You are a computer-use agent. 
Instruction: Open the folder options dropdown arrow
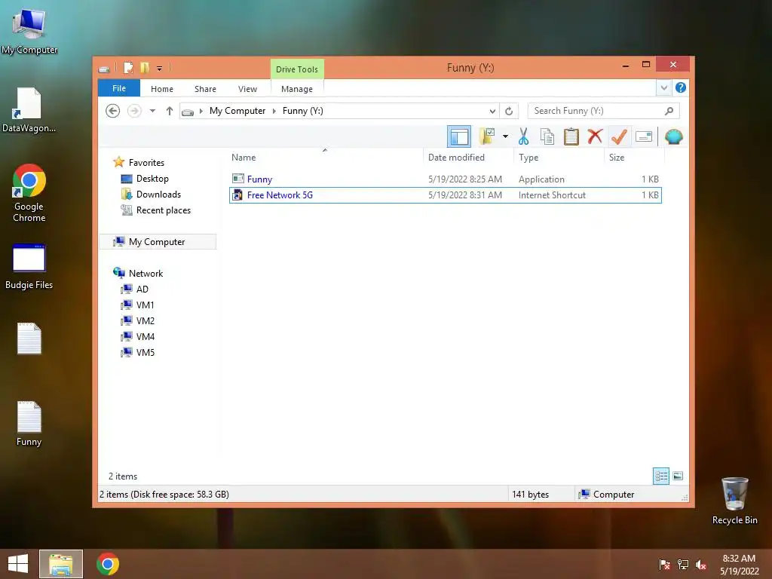point(505,136)
